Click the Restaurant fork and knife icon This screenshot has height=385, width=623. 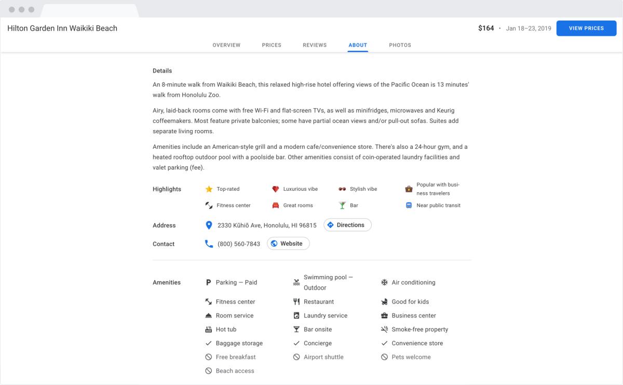pos(296,302)
